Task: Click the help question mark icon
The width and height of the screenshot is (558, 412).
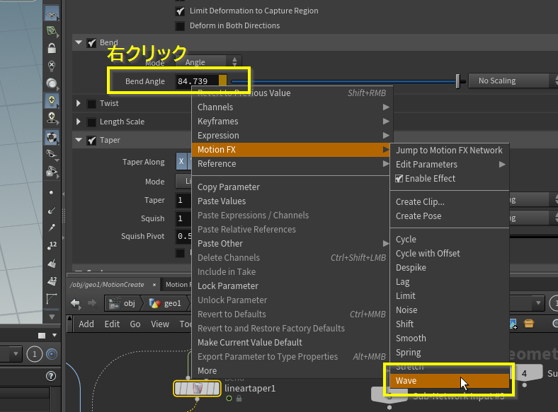Action: click(x=51, y=376)
